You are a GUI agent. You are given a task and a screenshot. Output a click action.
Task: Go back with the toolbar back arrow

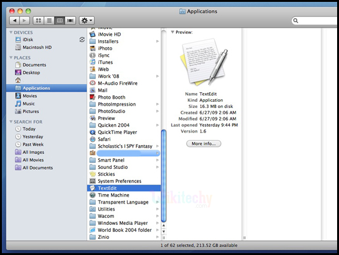[14, 21]
